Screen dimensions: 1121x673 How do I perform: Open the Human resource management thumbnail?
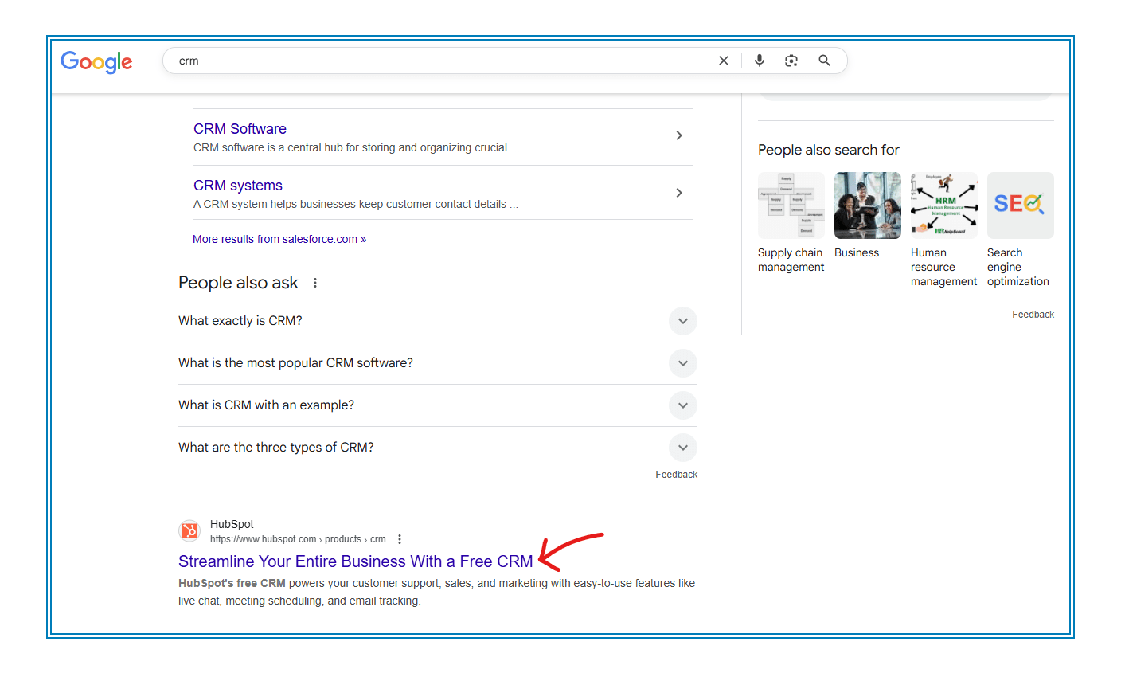click(944, 205)
